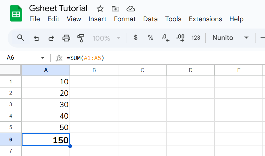Check the cloud save status icon
265x156 pixels.
(130, 9)
